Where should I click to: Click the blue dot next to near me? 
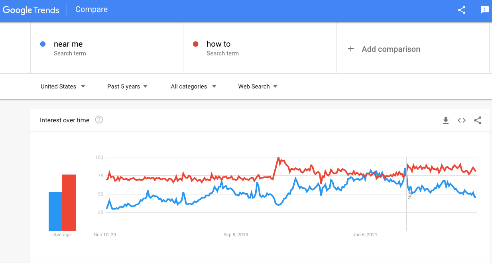pos(43,44)
